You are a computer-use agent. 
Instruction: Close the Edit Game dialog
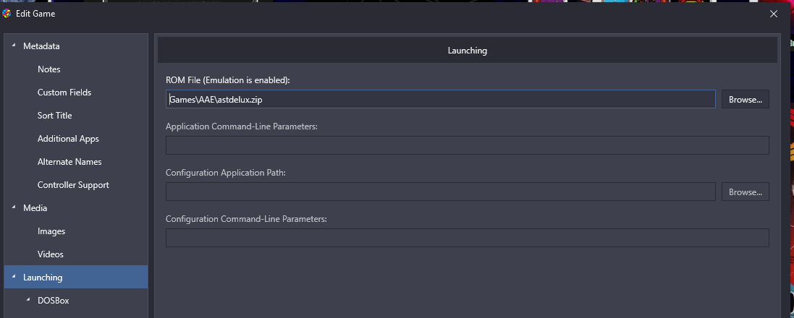point(773,14)
